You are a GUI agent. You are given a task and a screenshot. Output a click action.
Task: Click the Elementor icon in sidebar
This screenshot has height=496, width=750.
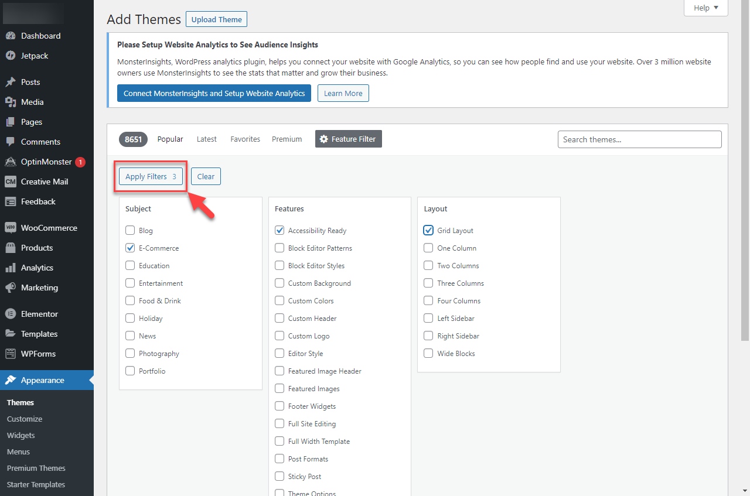click(11, 314)
